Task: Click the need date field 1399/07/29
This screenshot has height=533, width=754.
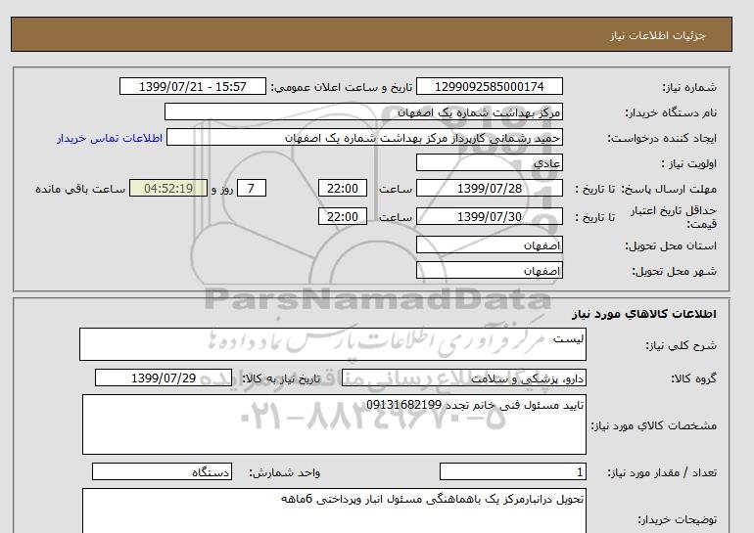Action: 164,378
